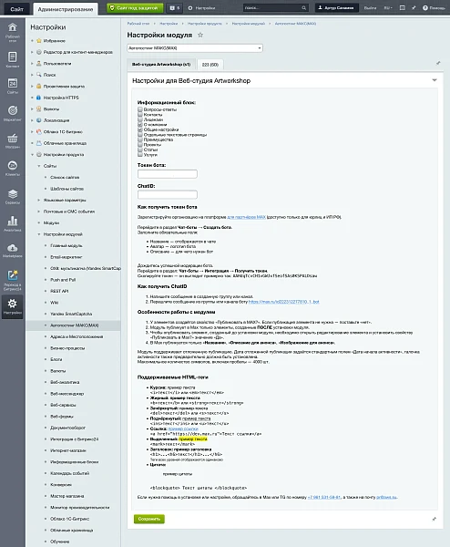Image resolution: width=450 pixels, height=547 pixels.
Task: Collapse the Сайты tree node
Action: pos(38,166)
